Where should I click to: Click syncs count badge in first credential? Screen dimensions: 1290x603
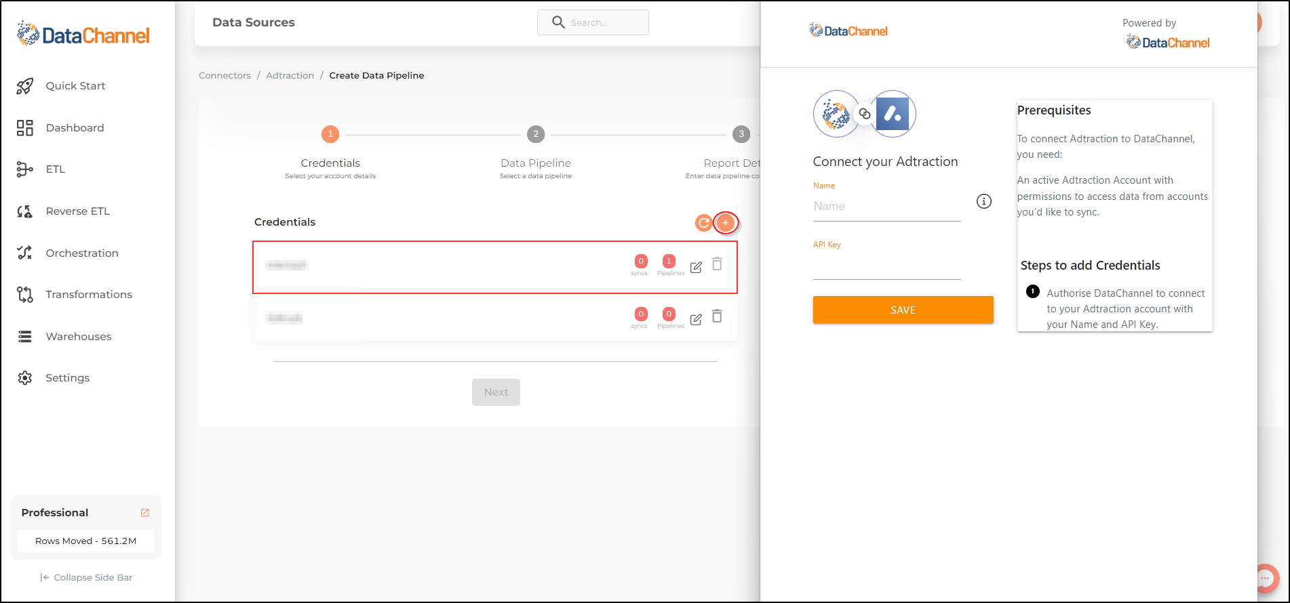[641, 261]
